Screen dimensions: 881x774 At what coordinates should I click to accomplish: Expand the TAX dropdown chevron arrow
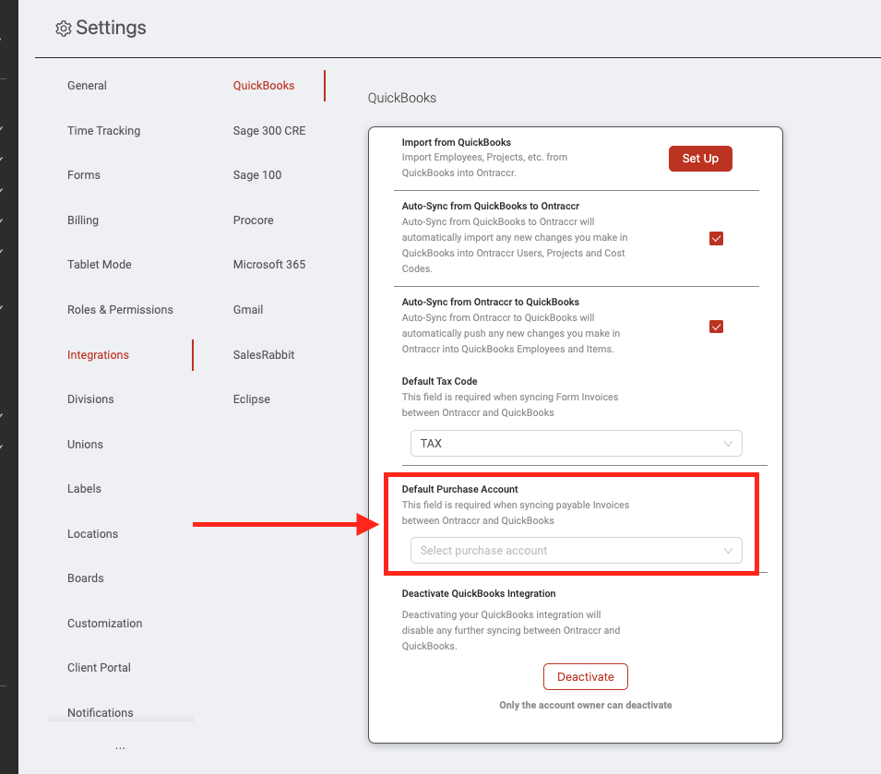[x=728, y=444]
